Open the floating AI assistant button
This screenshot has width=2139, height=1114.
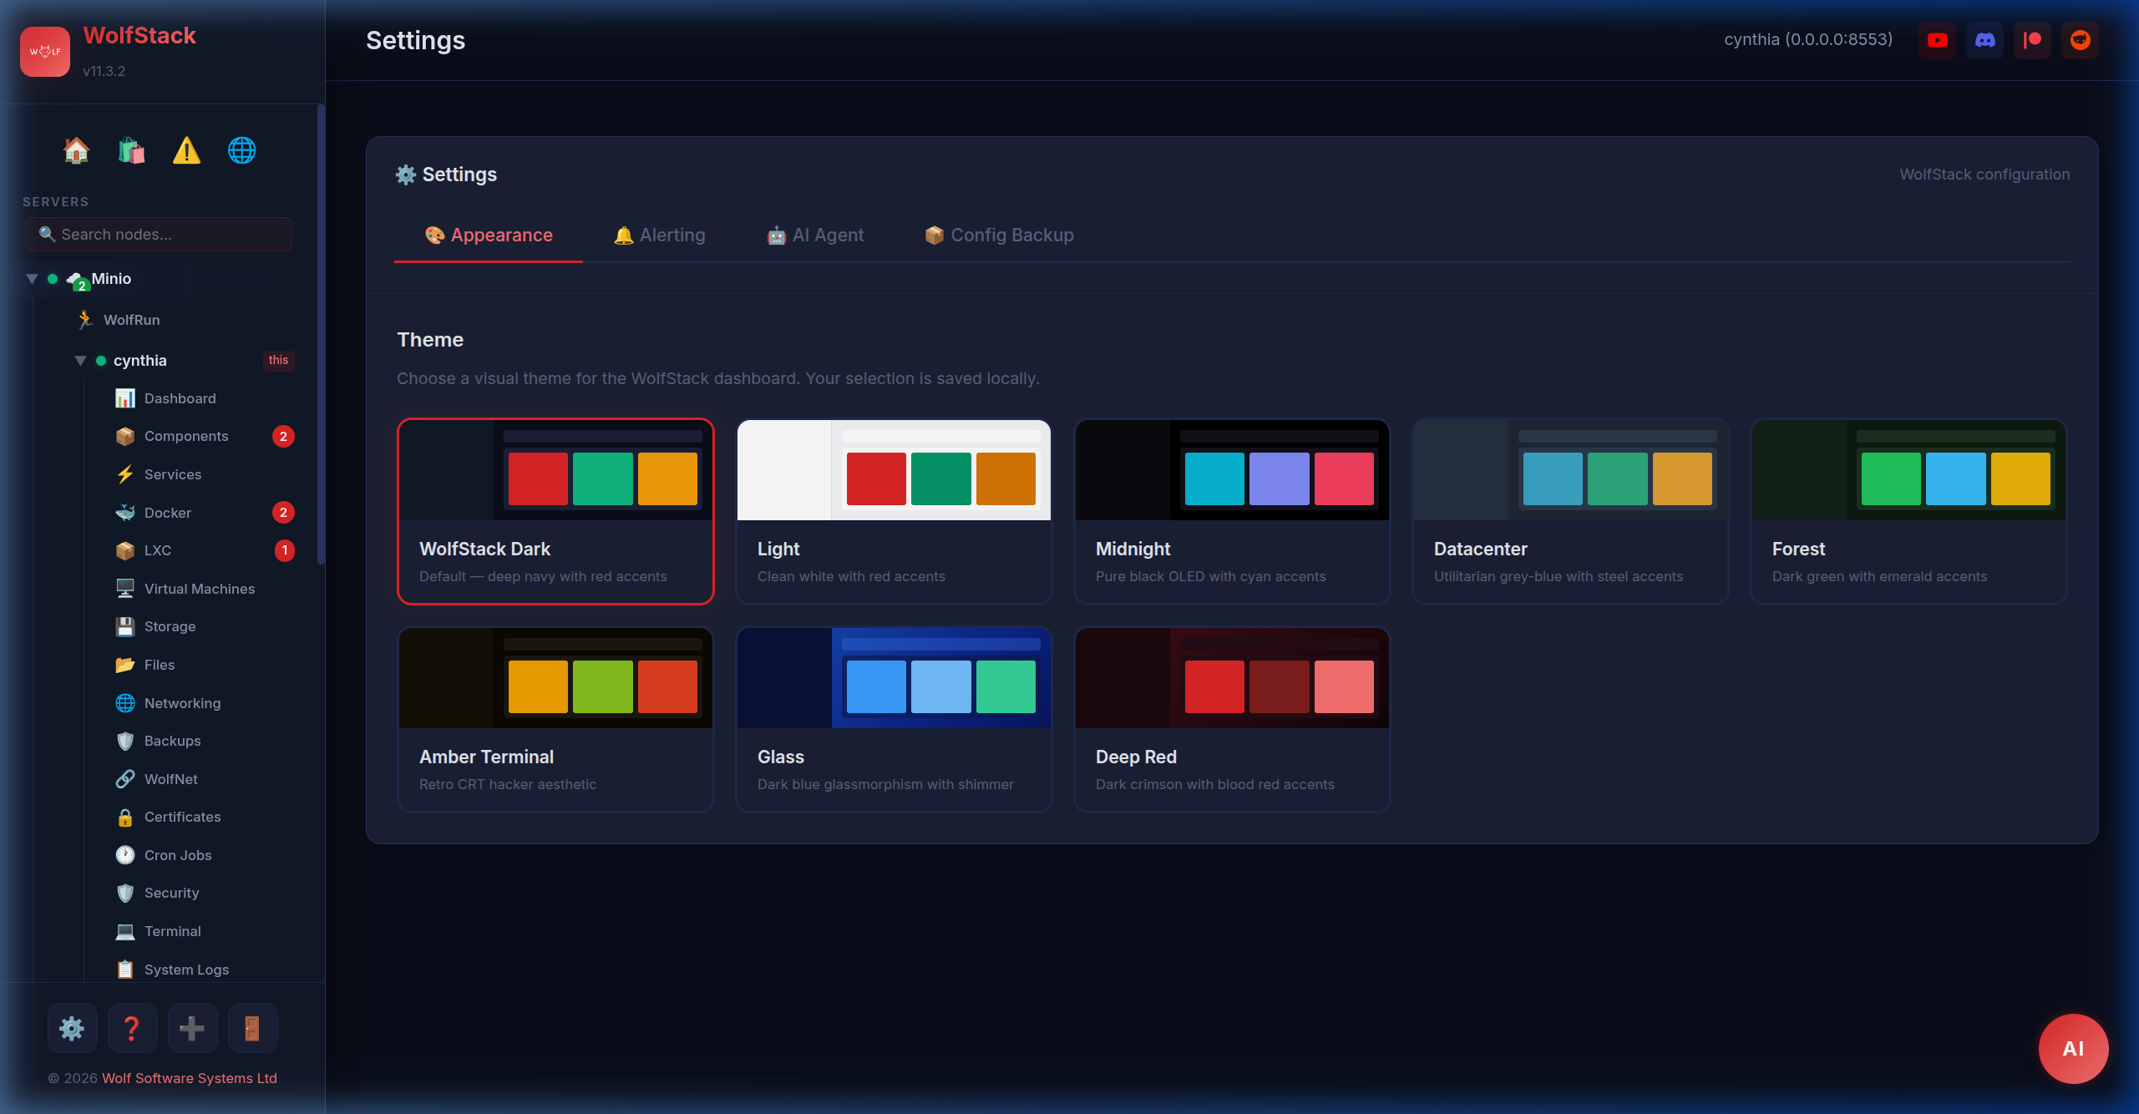(2073, 1049)
